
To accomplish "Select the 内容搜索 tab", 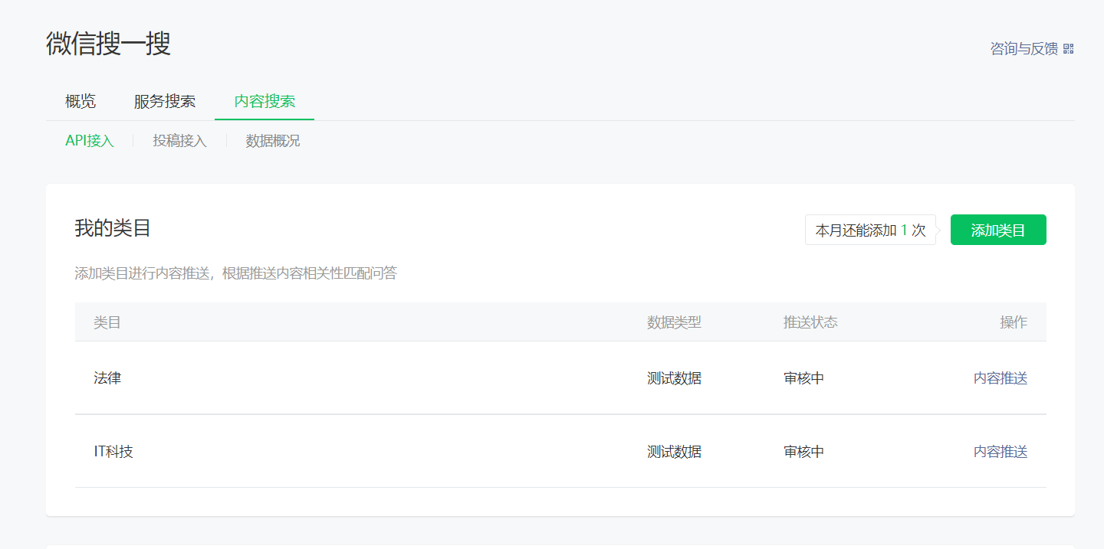I will 264,101.
